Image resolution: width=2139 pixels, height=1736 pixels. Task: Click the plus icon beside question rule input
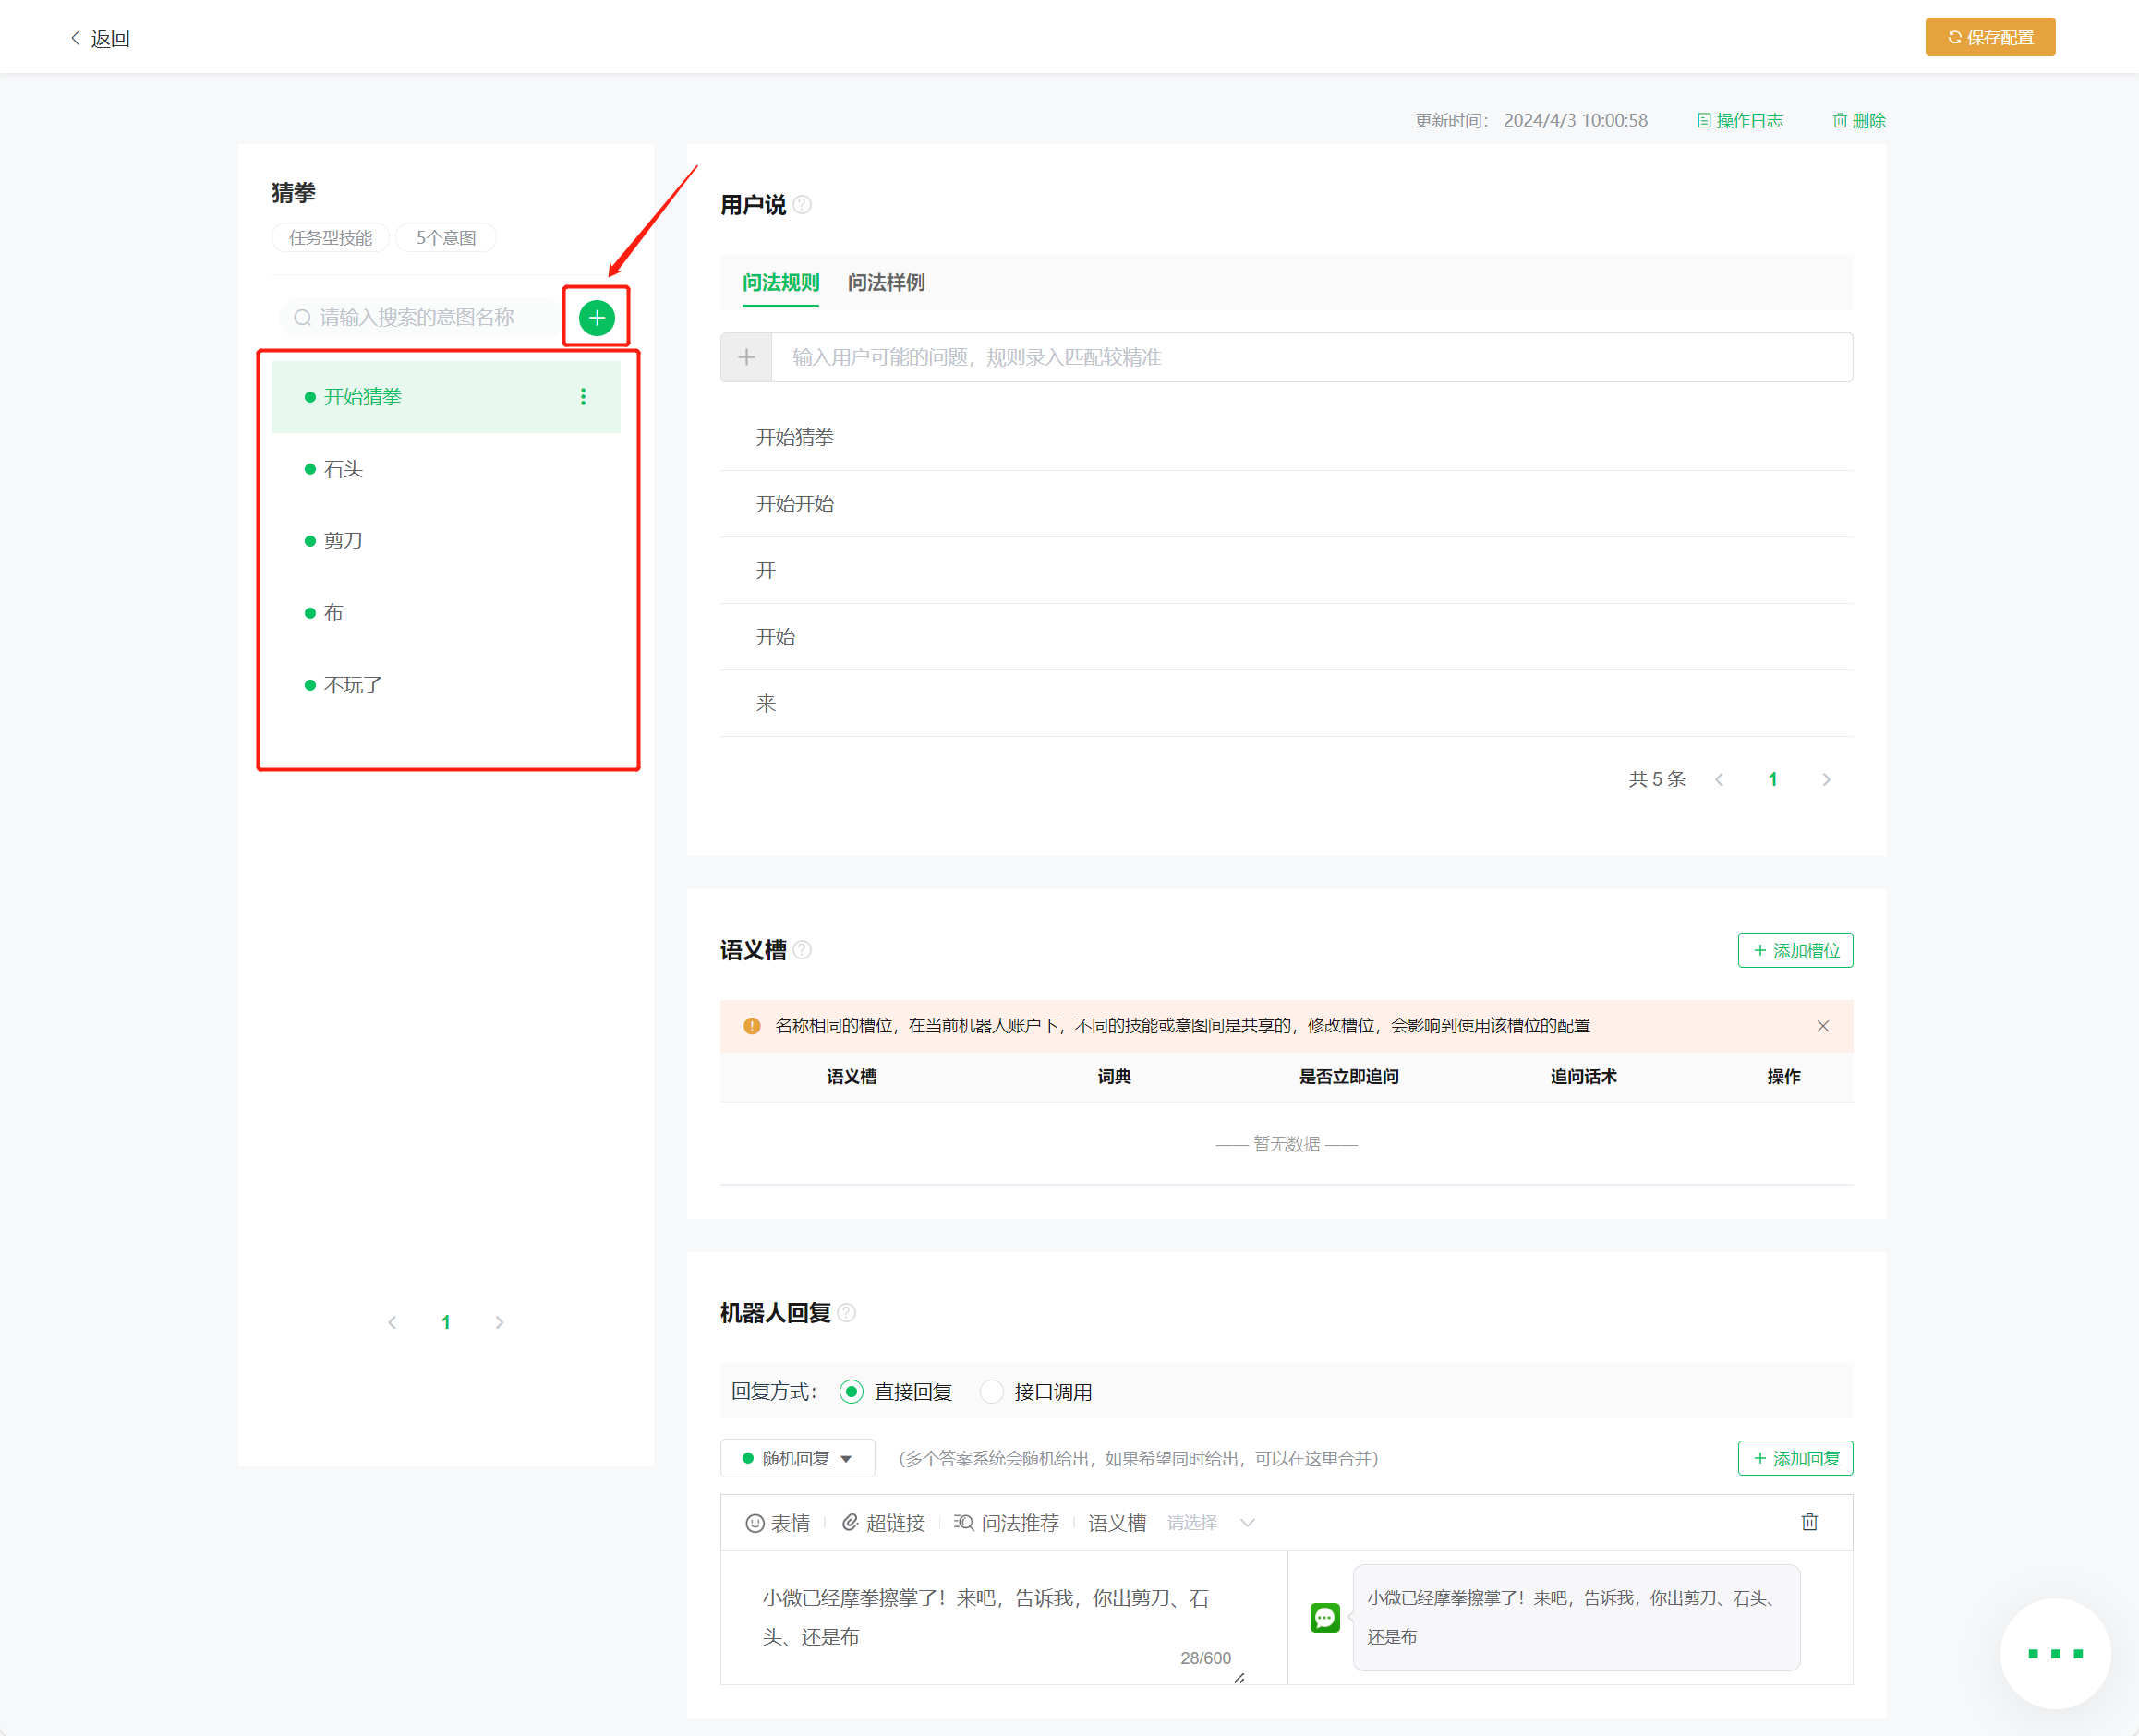(x=746, y=357)
